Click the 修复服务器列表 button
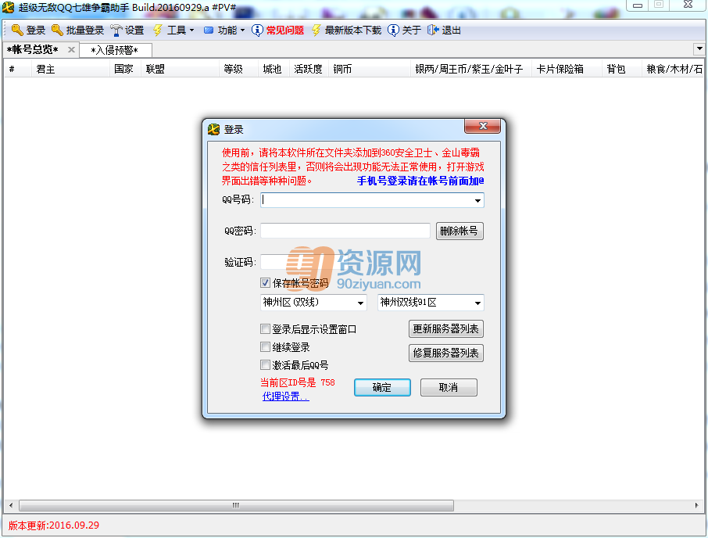The height and width of the screenshot is (538, 708). pos(445,353)
